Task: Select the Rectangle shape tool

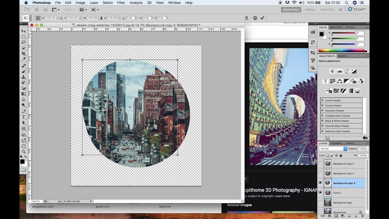Action: (24, 128)
